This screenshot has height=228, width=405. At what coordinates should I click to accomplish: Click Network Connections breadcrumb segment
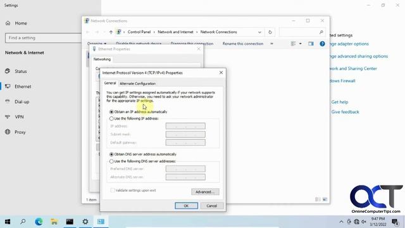[x=219, y=32]
